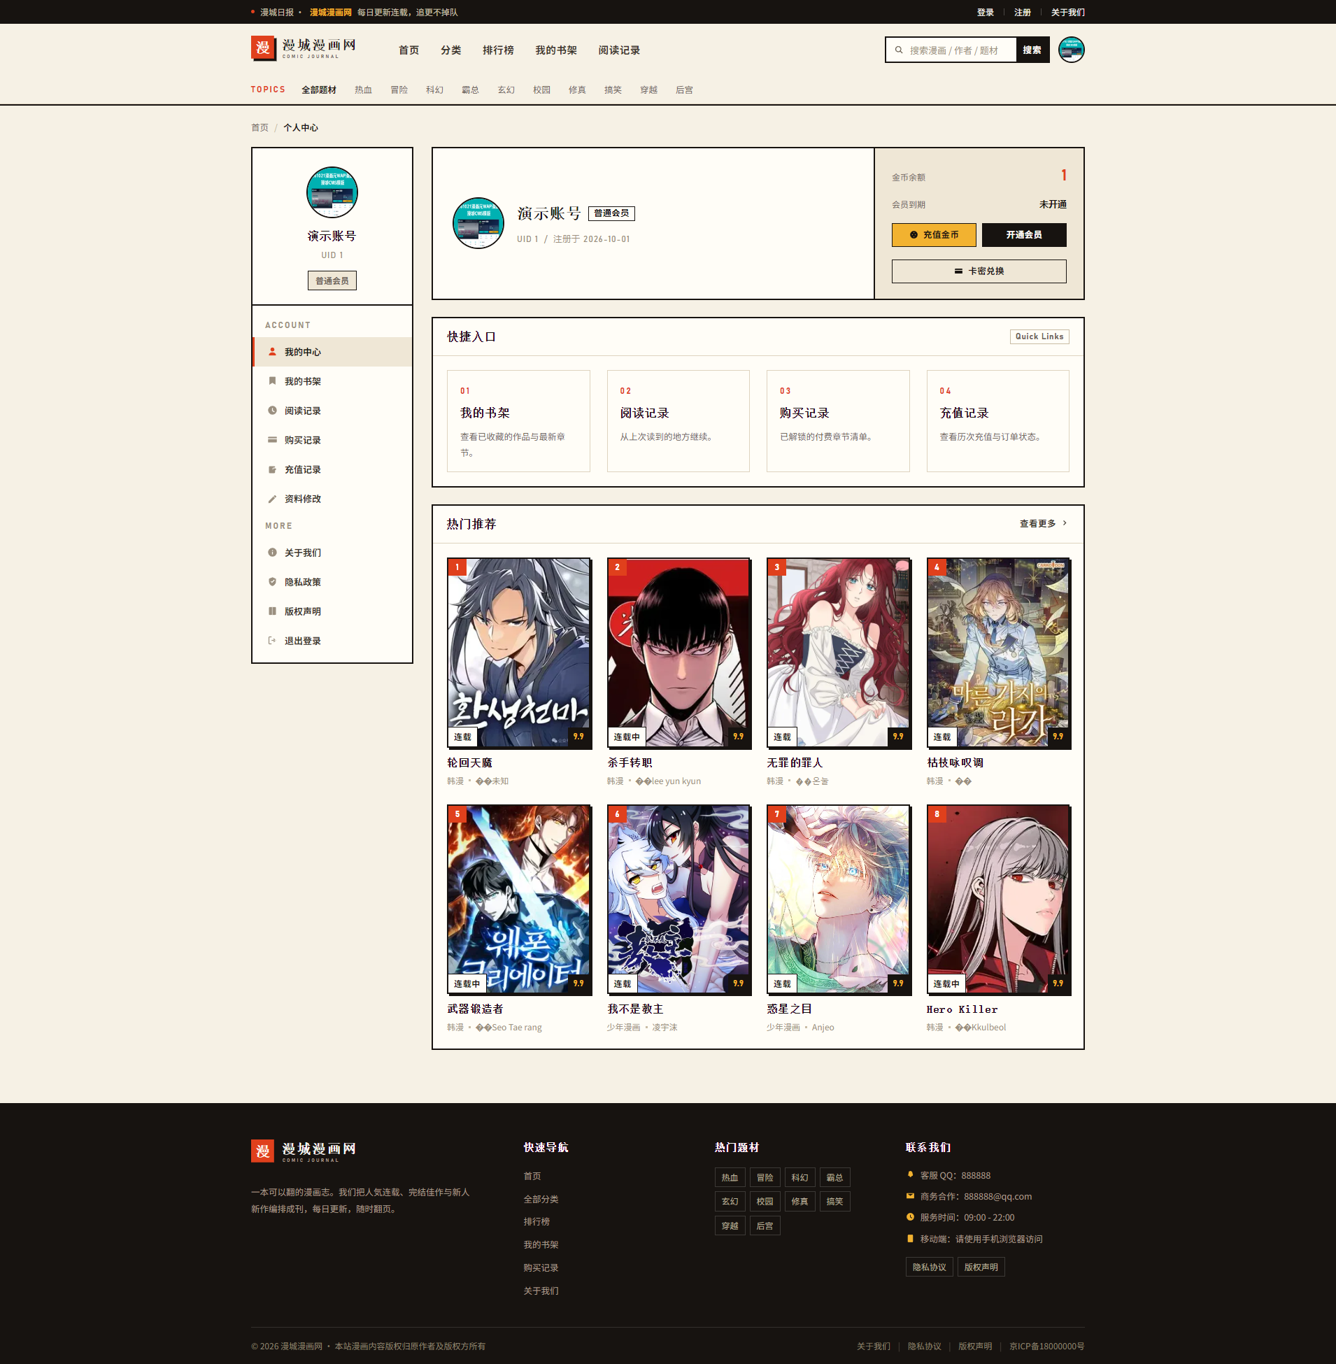
Task: Click the magnifier icon in search box
Action: coord(898,50)
